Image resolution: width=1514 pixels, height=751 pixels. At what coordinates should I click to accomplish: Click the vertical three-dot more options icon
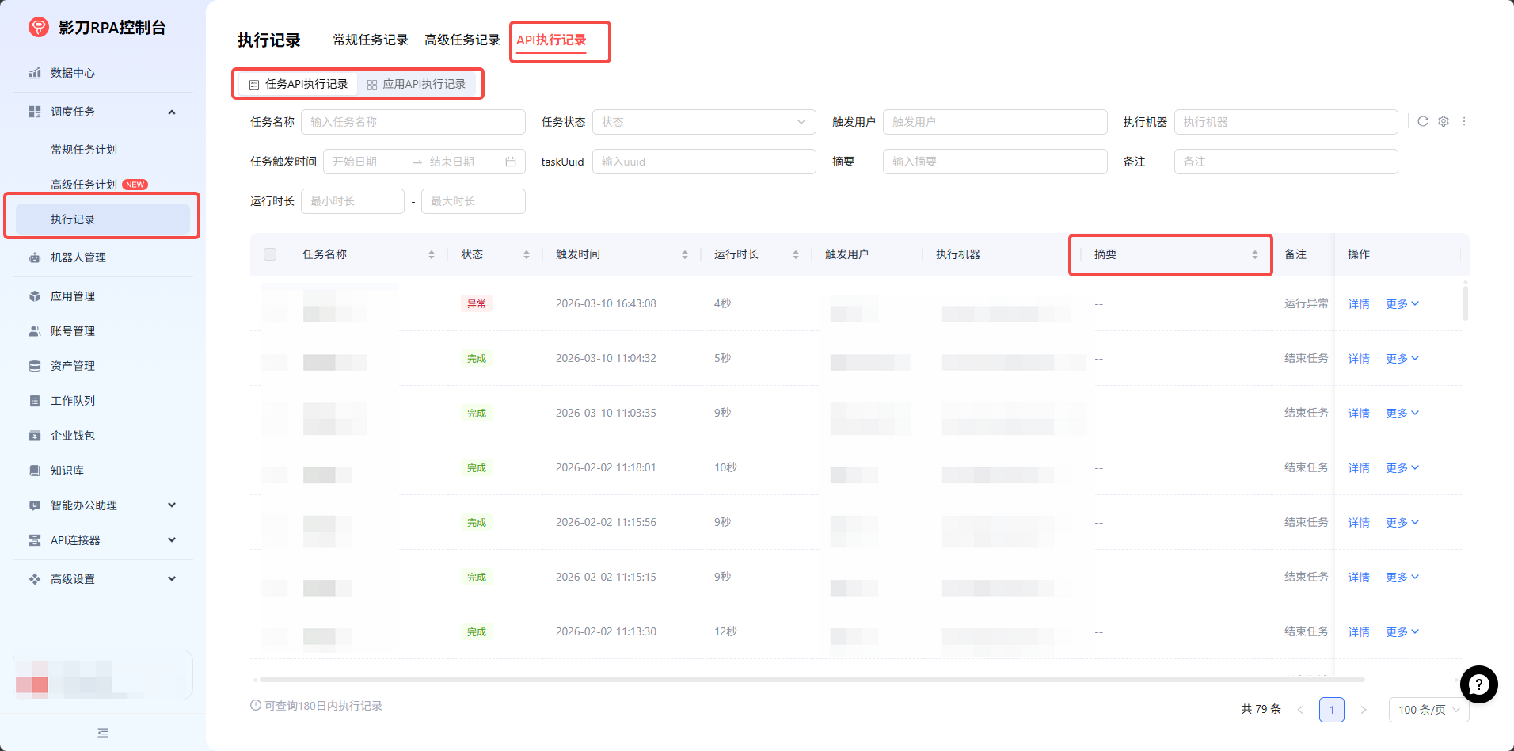(1464, 121)
